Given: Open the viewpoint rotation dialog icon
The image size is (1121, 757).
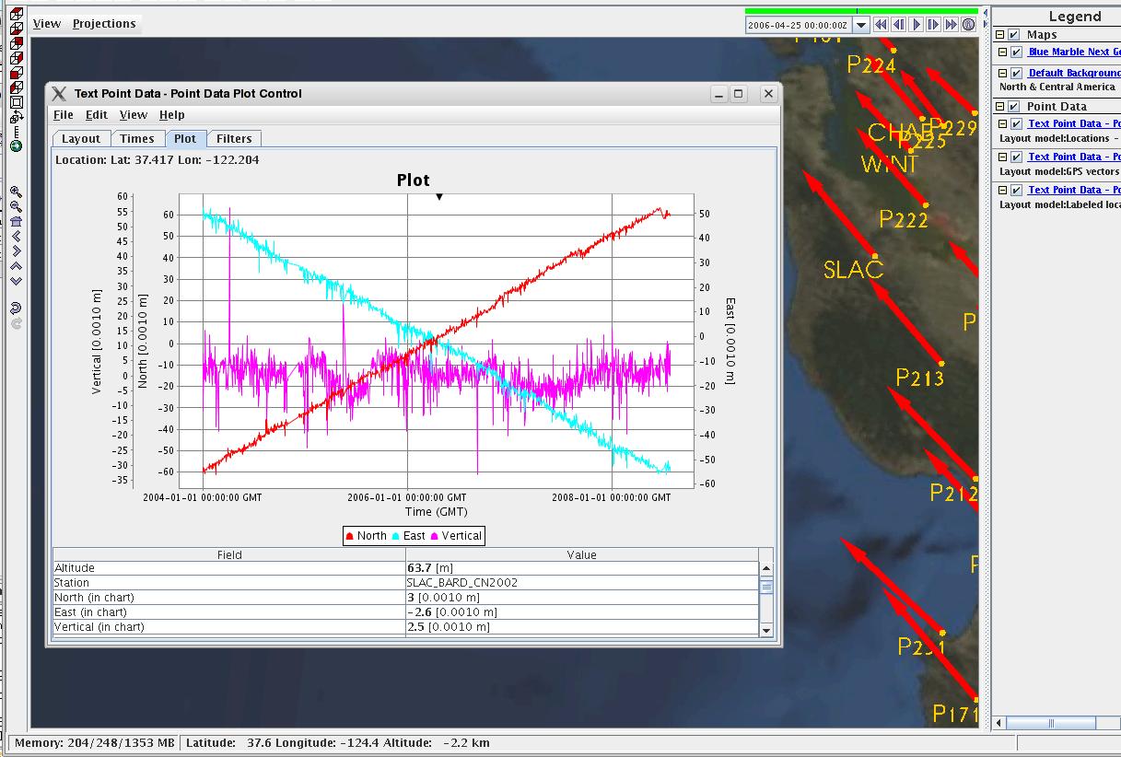Looking at the screenshot, I should coord(16,117).
